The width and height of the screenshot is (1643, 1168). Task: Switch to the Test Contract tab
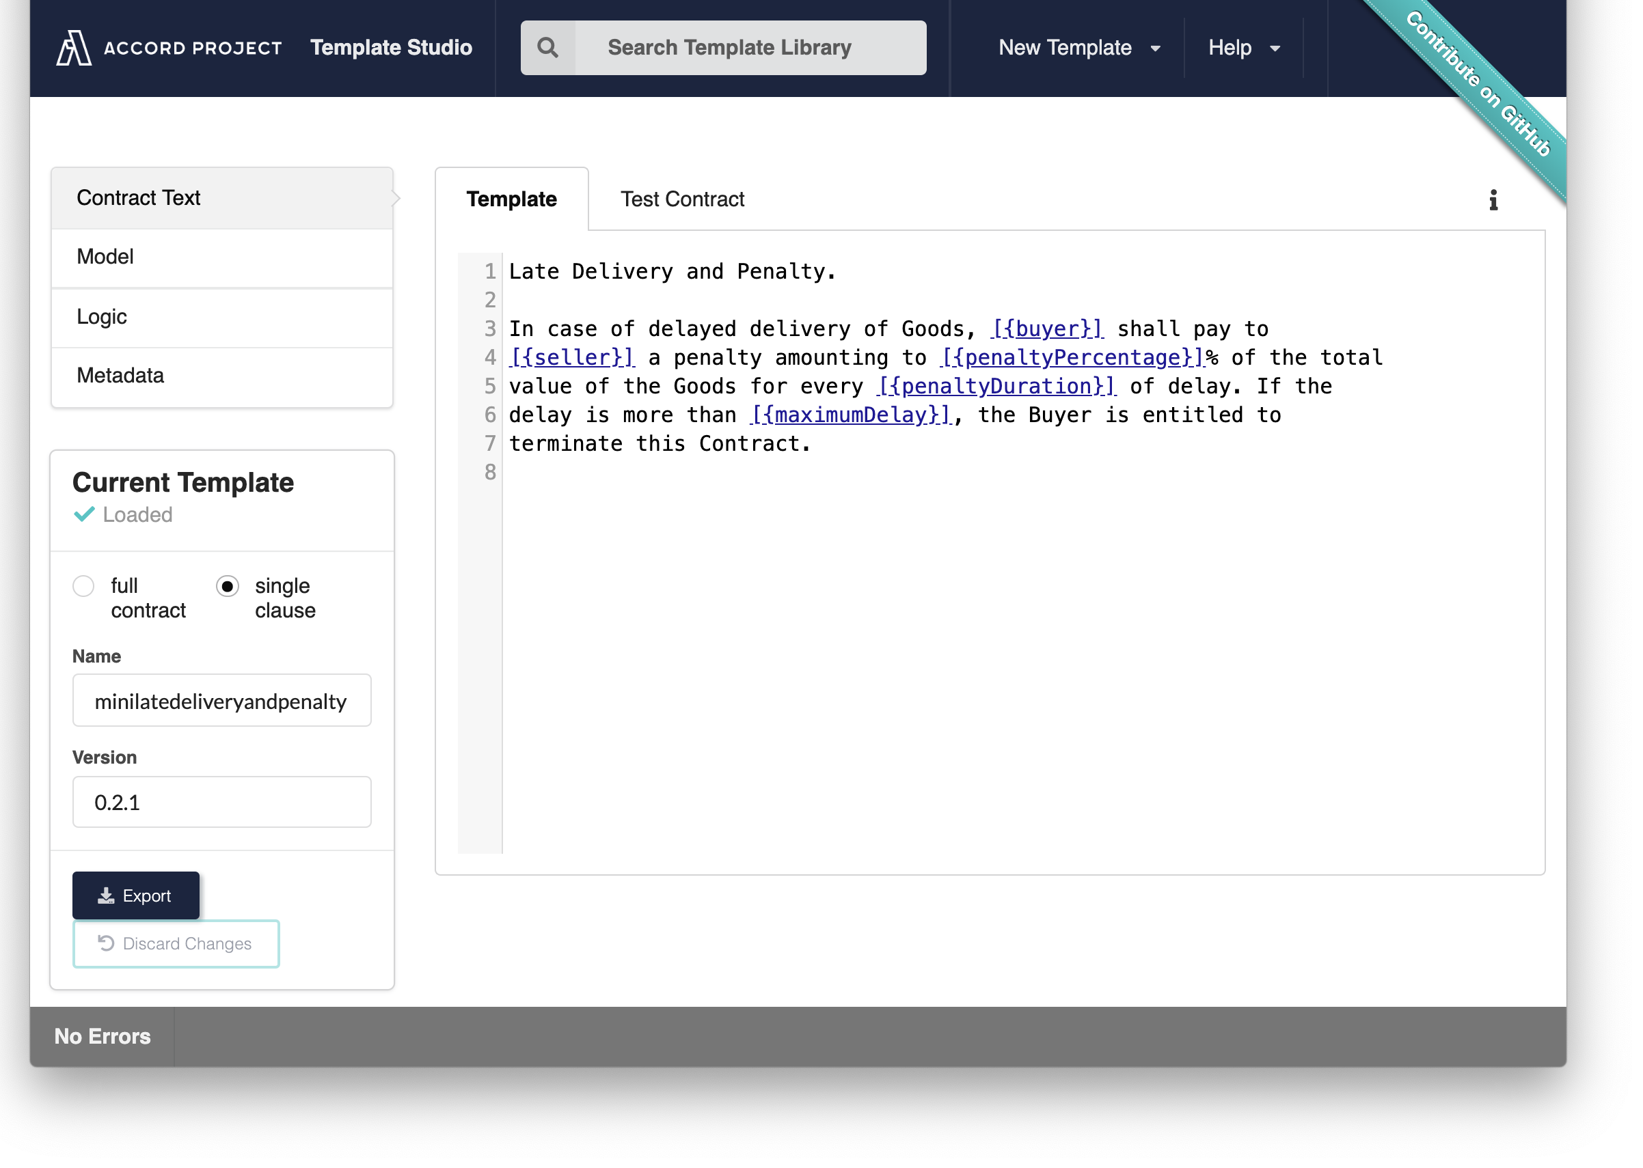681,199
